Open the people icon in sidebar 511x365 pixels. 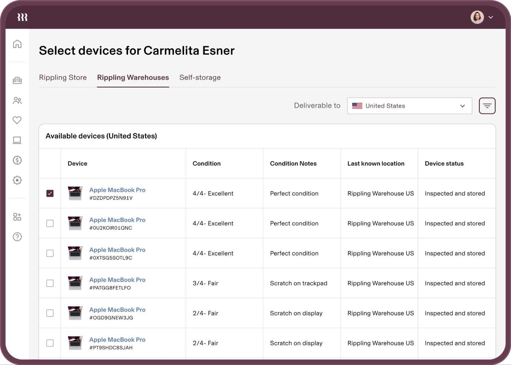pos(17,100)
